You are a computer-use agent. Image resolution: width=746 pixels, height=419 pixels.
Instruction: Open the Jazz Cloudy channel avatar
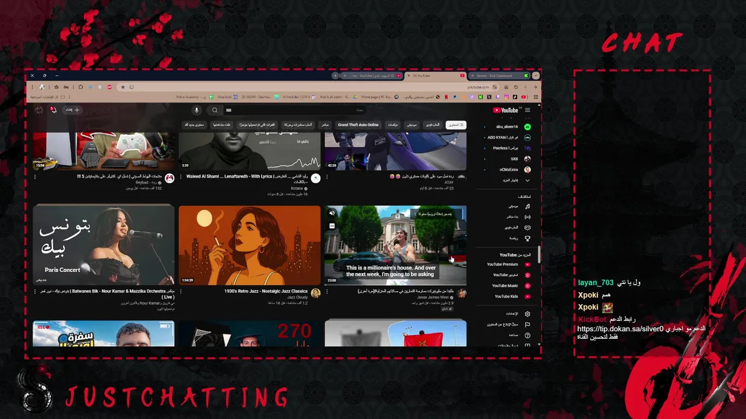click(315, 293)
